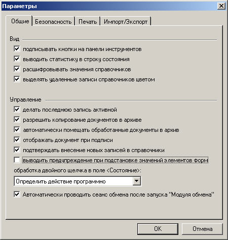Click the Определить действие программно combo box
228x240 pixels.
click(78, 181)
